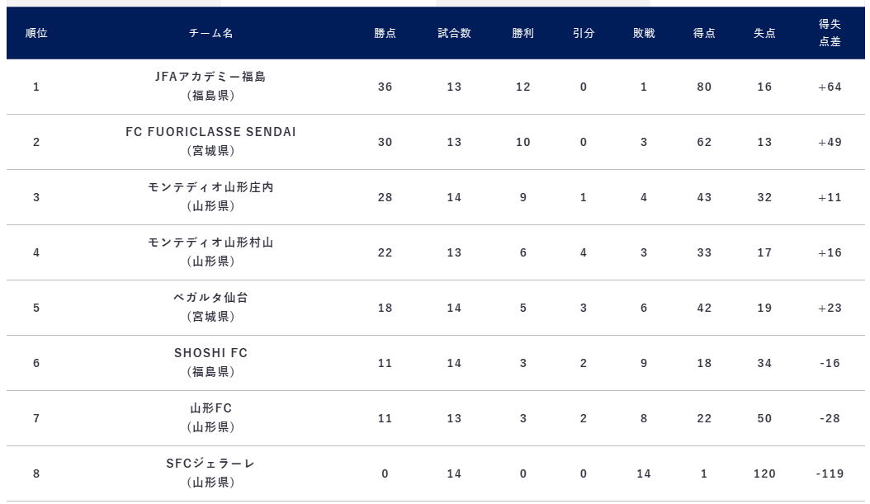This screenshot has height=504, width=870.
Task: Click the チーム名 column header
Action: click(210, 33)
